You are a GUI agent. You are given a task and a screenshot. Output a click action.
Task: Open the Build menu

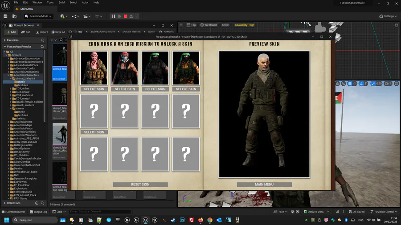[61, 2]
